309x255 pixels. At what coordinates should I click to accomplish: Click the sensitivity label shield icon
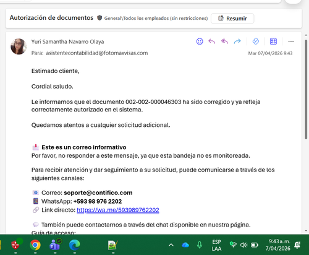(x=99, y=18)
